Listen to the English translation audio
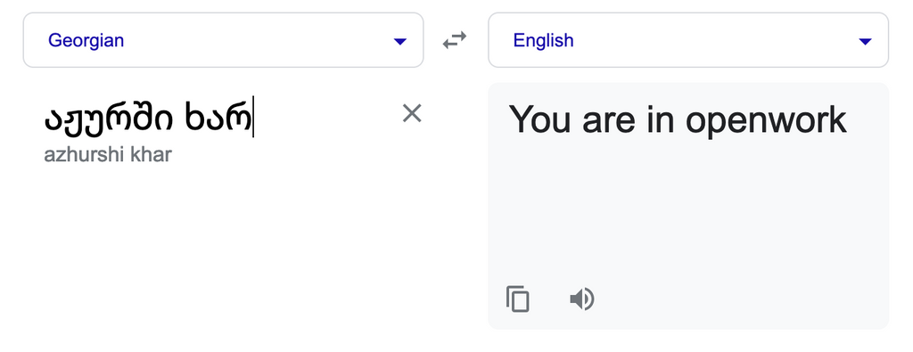The image size is (913, 352). click(x=581, y=299)
